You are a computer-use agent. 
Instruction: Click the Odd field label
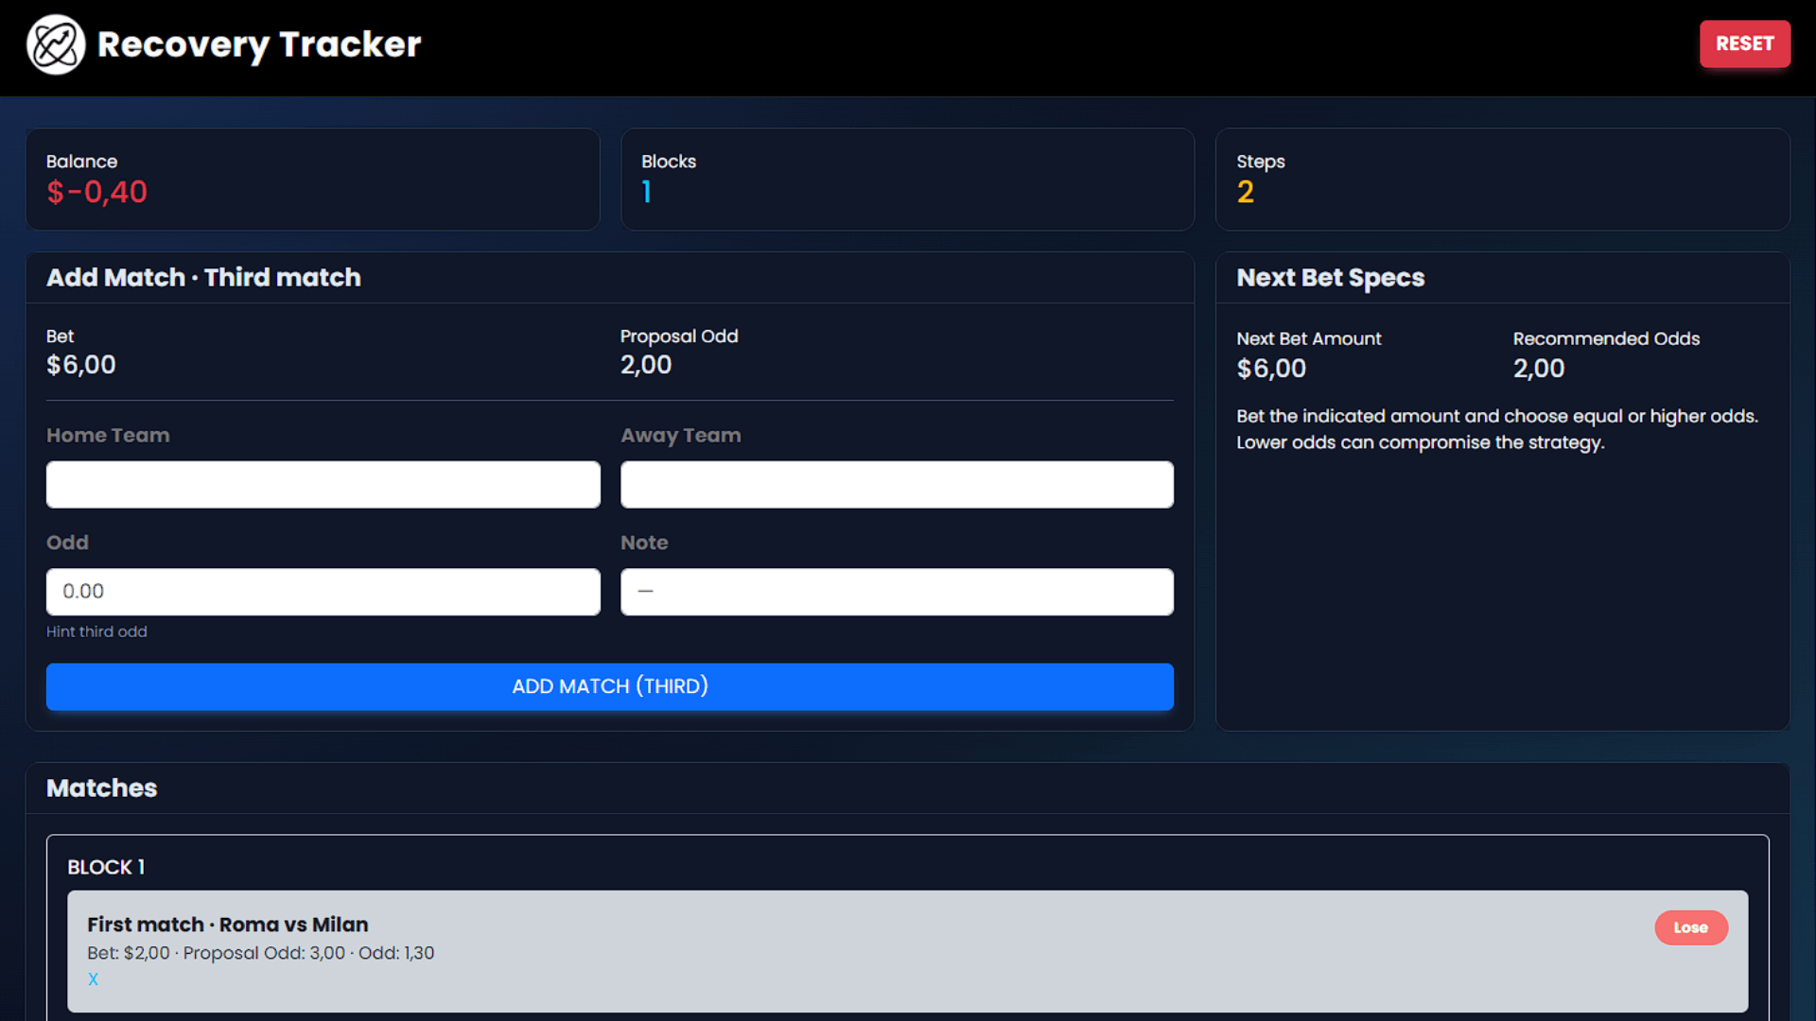coord(67,543)
